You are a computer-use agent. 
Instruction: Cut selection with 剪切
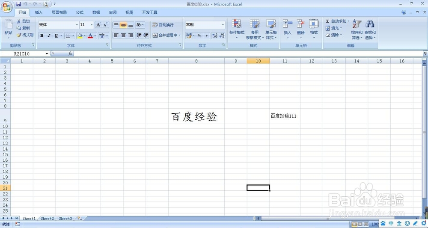(23, 21)
